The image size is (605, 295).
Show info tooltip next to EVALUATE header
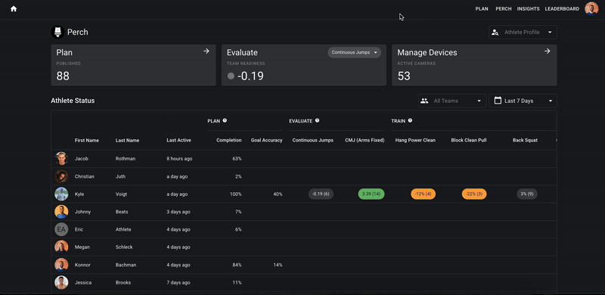click(x=317, y=120)
